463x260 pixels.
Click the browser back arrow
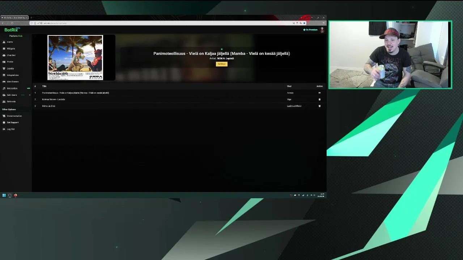tap(3, 23)
